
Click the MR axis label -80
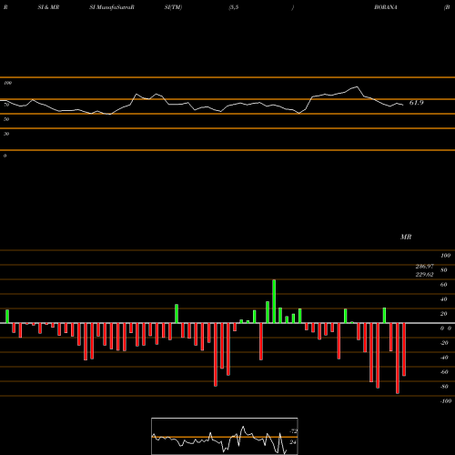point(444,387)
